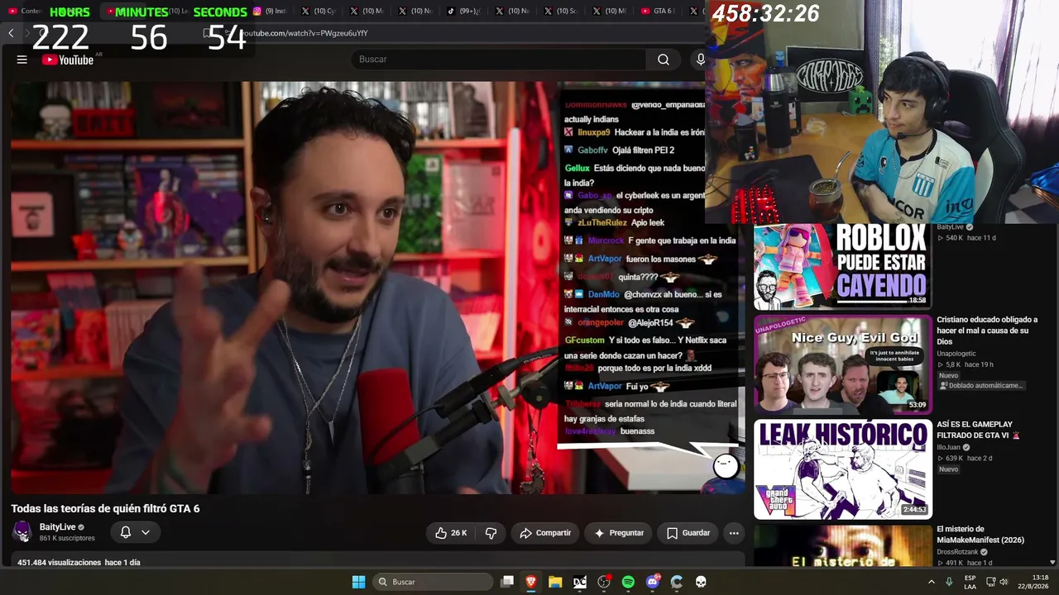The width and height of the screenshot is (1059, 595).
Task: Open BaityLive channel avatar
Action: [x=22, y=532]
